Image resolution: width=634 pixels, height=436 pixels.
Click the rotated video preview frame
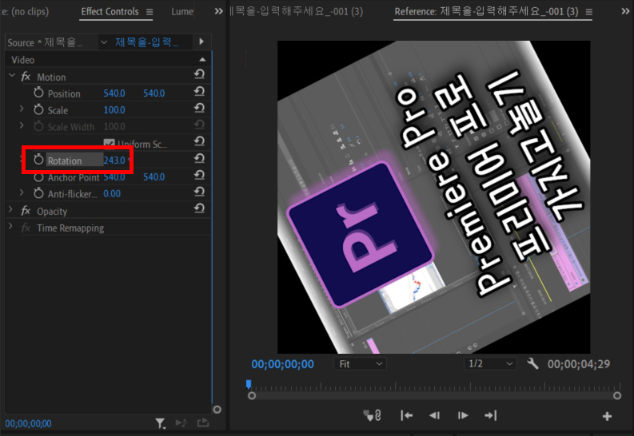[433, 197]
